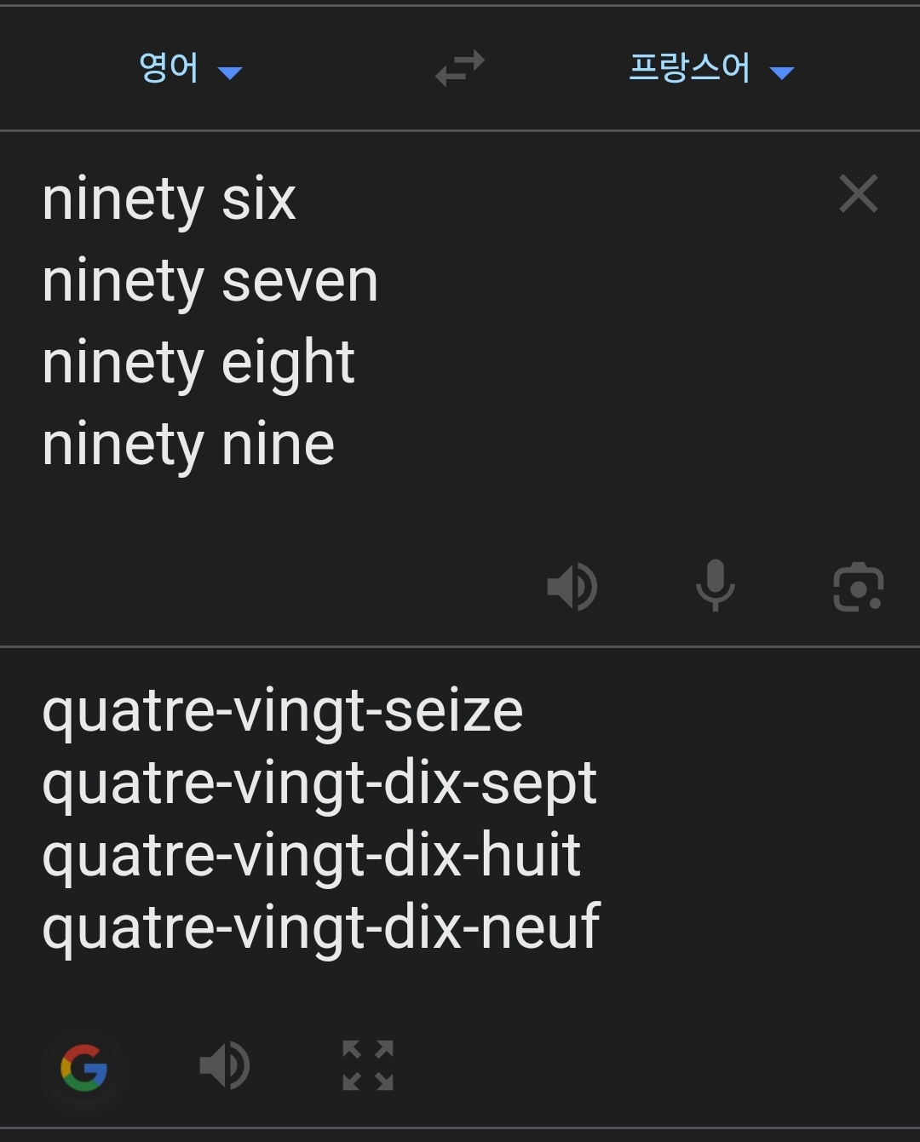
Task: Swap the source and target languages
Action: [459, 68]
